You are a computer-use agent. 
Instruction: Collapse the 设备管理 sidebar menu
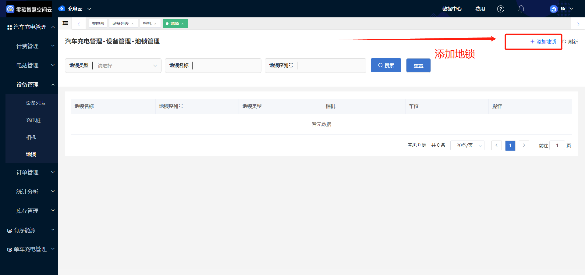[x=29, y=85]
